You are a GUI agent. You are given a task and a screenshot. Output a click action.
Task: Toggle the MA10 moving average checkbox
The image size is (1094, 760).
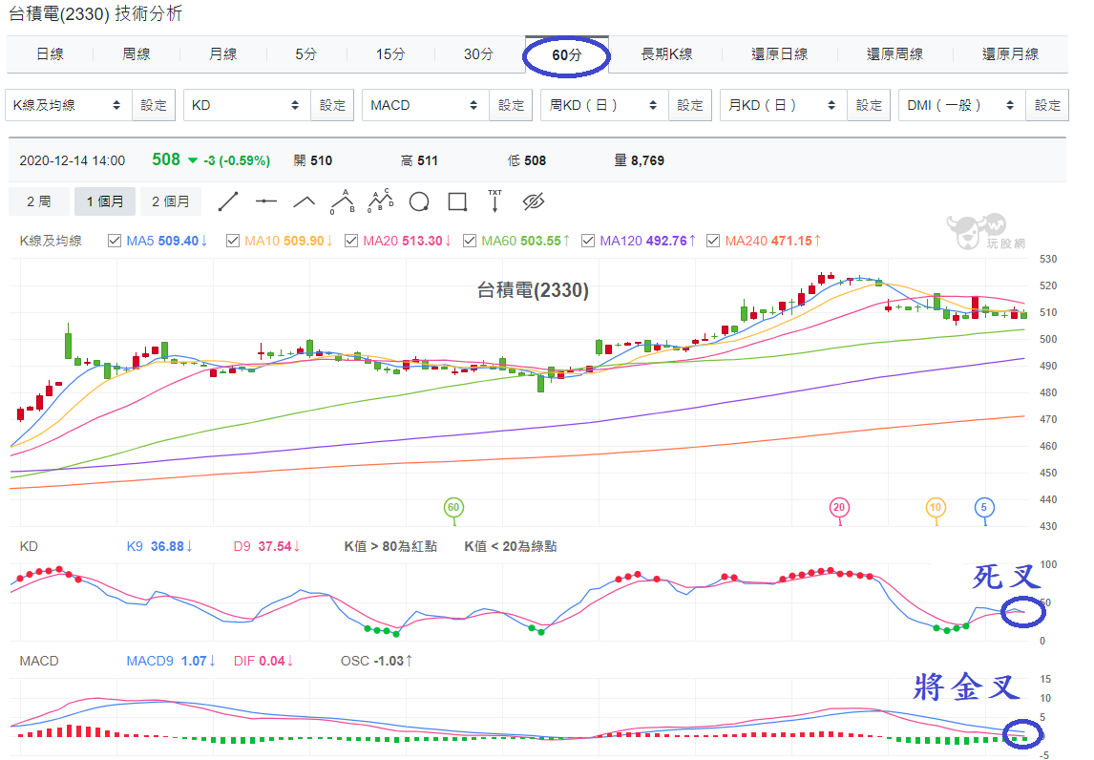[x=232, y=241]
